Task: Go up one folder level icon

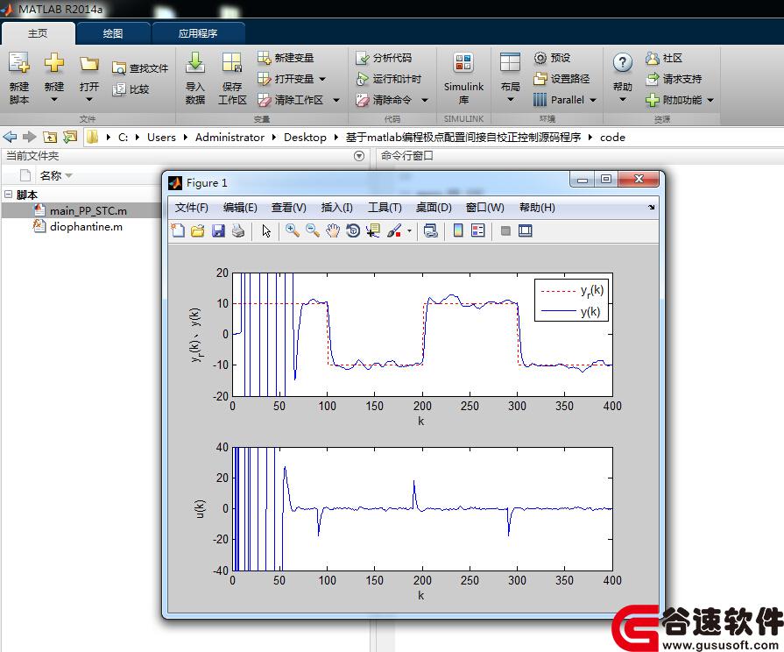Action: point(50,137)
